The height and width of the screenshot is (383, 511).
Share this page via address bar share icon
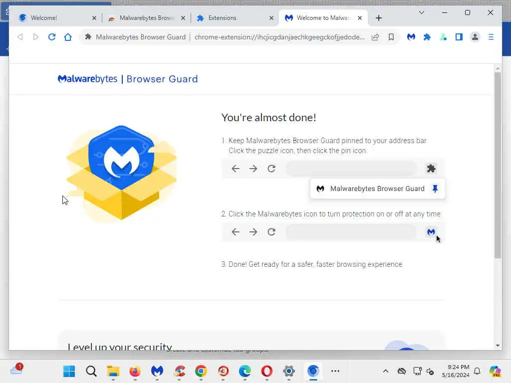point(375,37)
